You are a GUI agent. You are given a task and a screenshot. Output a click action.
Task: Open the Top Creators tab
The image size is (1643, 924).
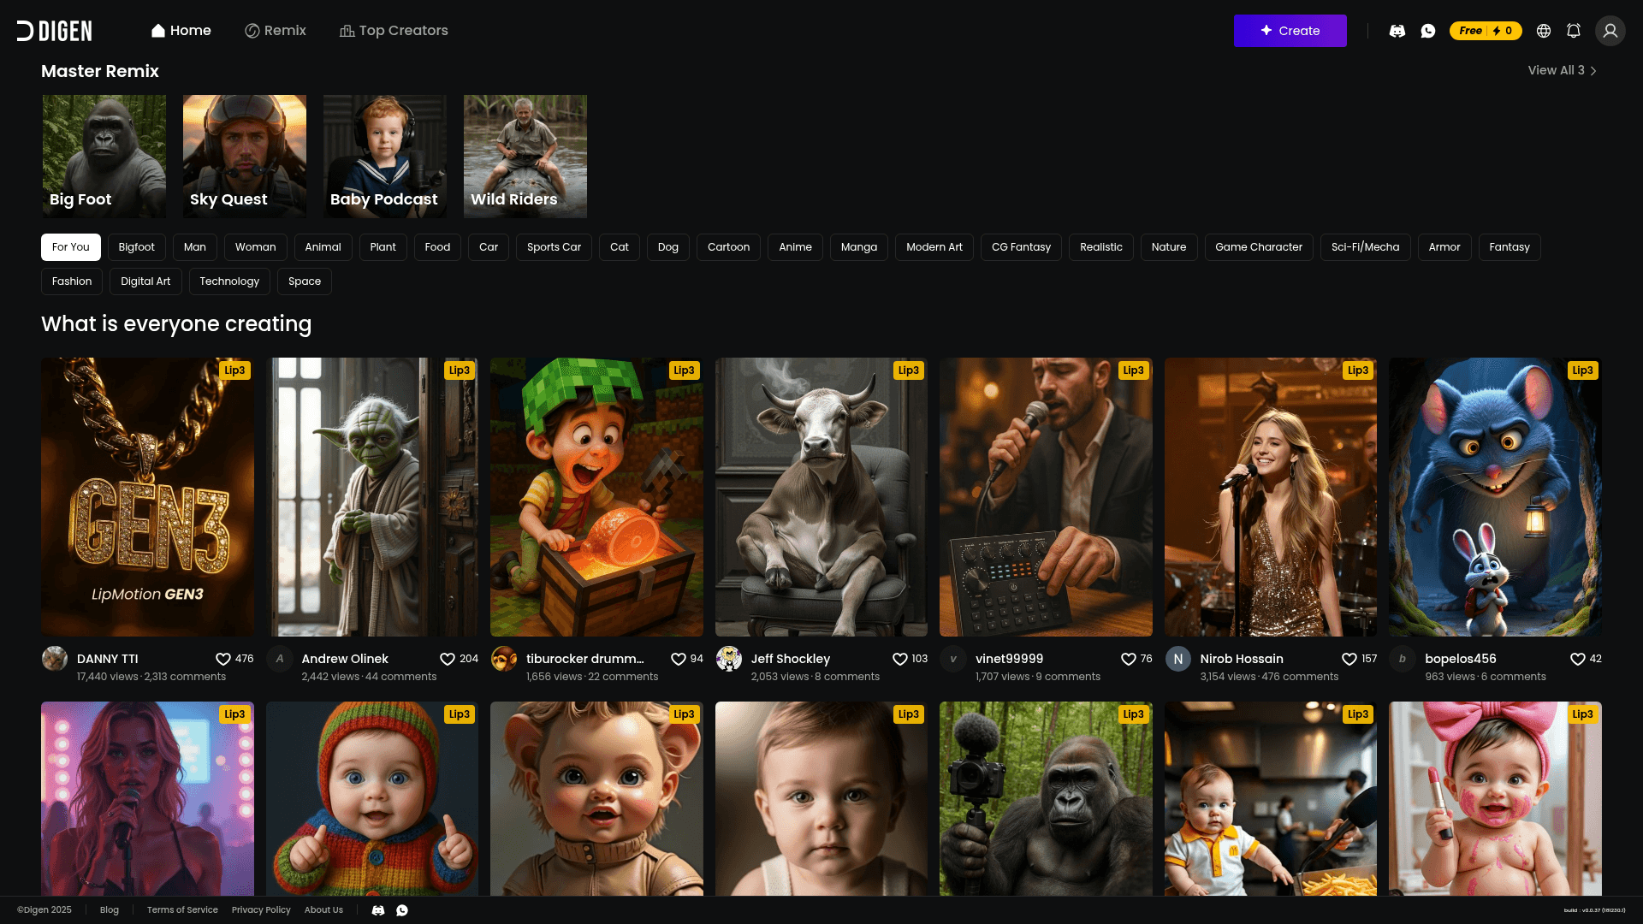pyautogui.click(x=394, y=31)
